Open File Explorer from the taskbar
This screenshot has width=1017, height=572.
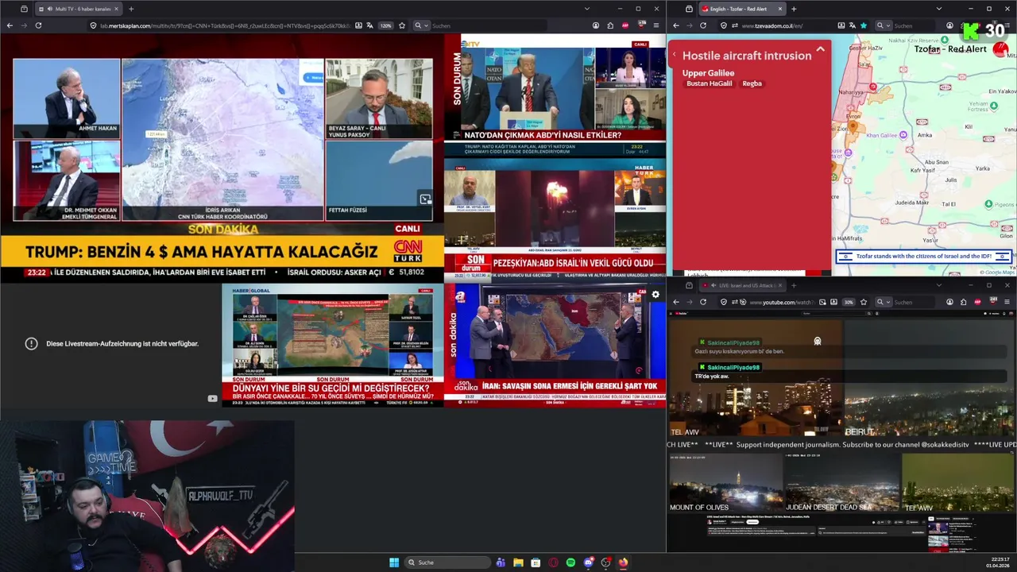[518, 562]
